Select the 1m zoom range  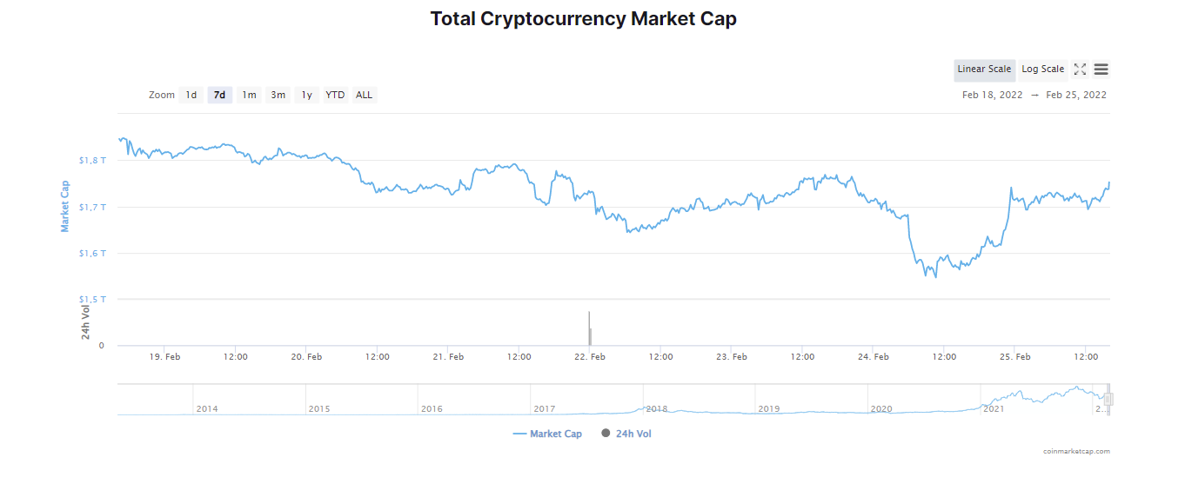click(249, 95)
